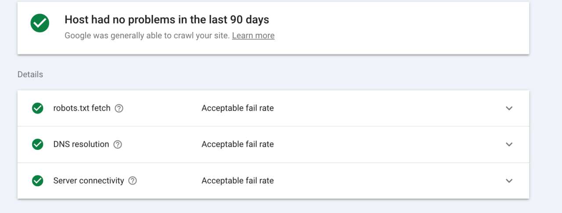Select the Server connectivity label
The height and width of the screenshot is (213, 562).
pos(89,181)
